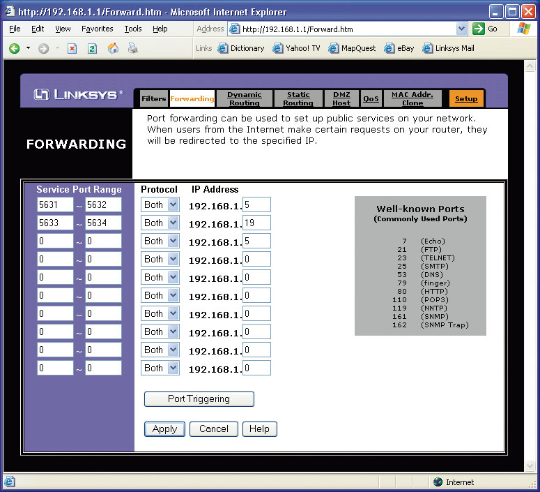Screen dimensions: 540x492
Task: Click the Refresh page icon
Action: click(92, 49)
